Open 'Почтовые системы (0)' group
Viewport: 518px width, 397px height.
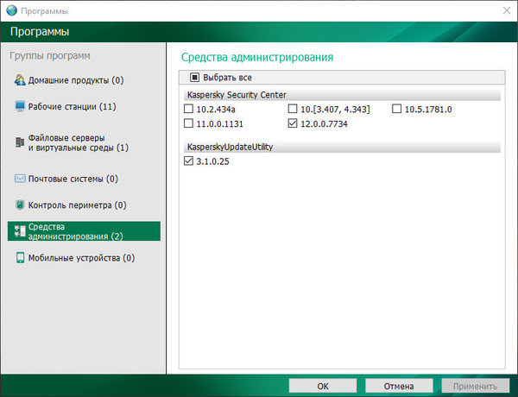[73, 179]
